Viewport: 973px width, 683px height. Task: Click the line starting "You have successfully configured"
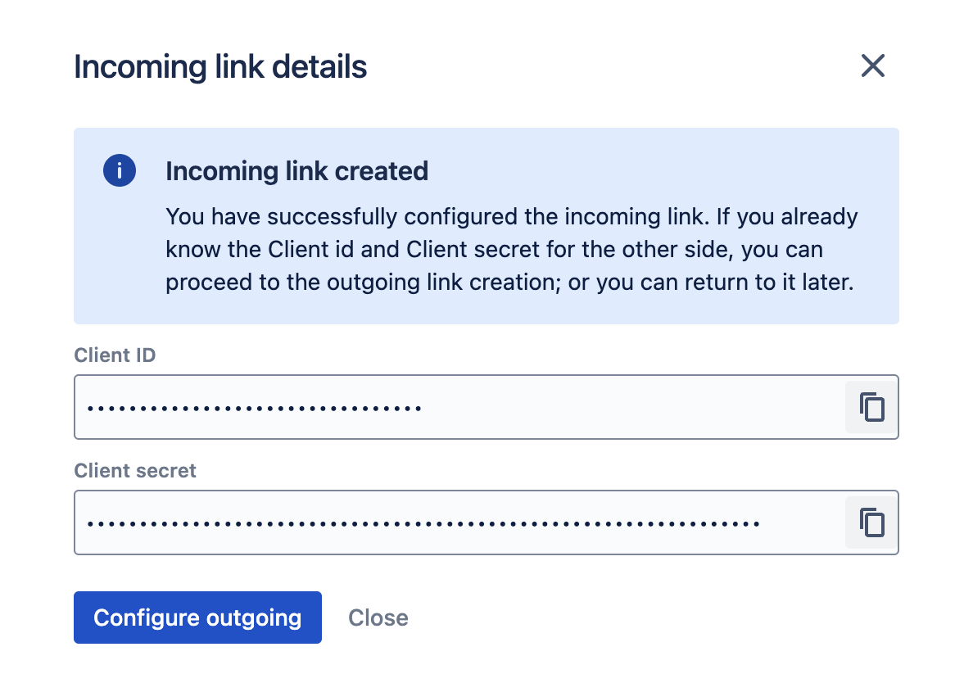(511, 217)
